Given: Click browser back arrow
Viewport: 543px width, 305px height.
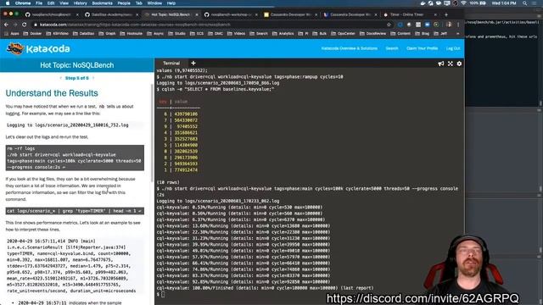Looking at the screenshot, I should click(x=6, y=25).
